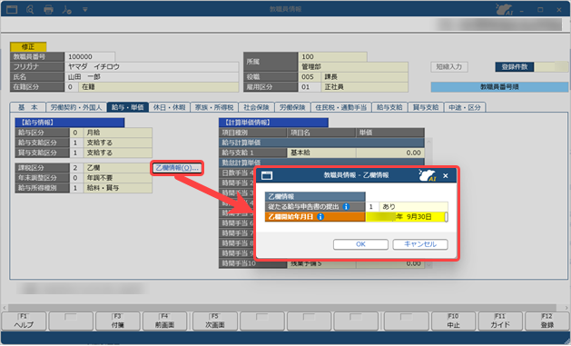Click the person-check icon in title bar
Viewport: 571px width, 346px height.
tap(66, 10)
